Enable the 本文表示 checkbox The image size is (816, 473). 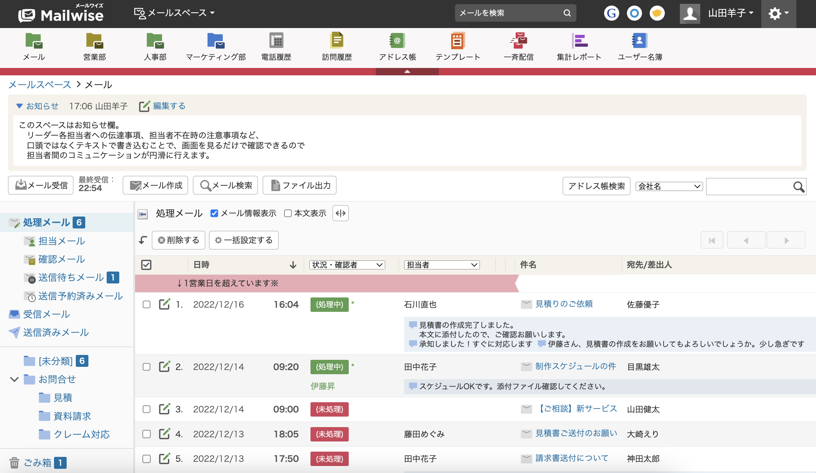tap(288, 213)
